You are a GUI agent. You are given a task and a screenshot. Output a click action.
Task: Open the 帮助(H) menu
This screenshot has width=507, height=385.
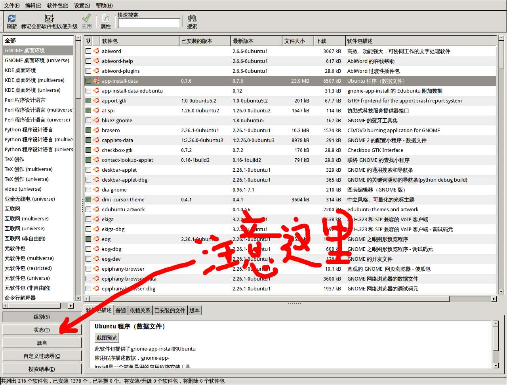click(104, 5)
